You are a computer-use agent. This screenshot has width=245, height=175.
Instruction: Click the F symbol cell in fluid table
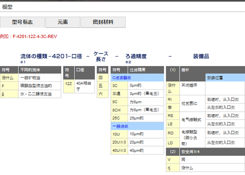point(9,86)
